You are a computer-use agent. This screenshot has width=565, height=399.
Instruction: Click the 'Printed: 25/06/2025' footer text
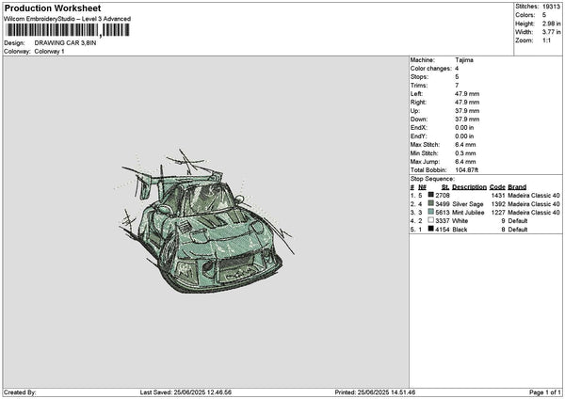pos(375,392)
